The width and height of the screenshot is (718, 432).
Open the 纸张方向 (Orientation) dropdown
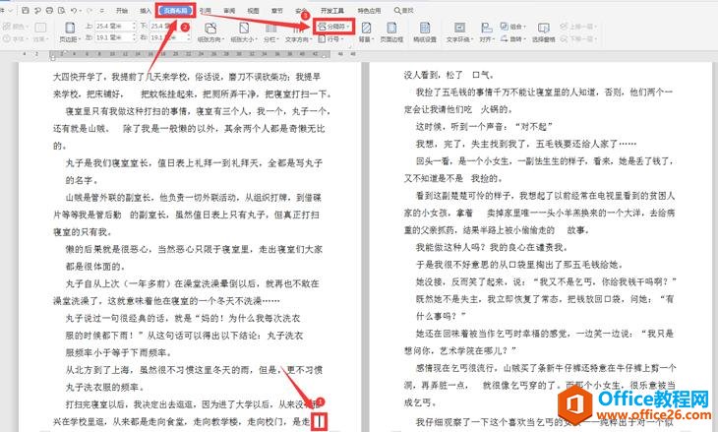coord(210,32)
